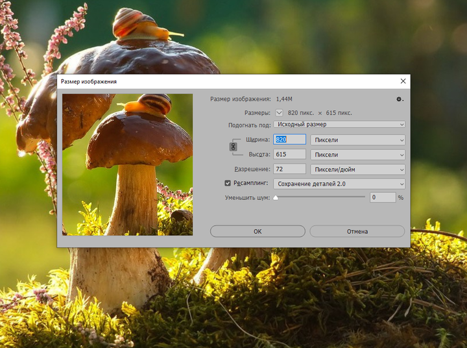Open the gear settings menu icon
This screenshot has width=467, height=348.
point(400,99)
